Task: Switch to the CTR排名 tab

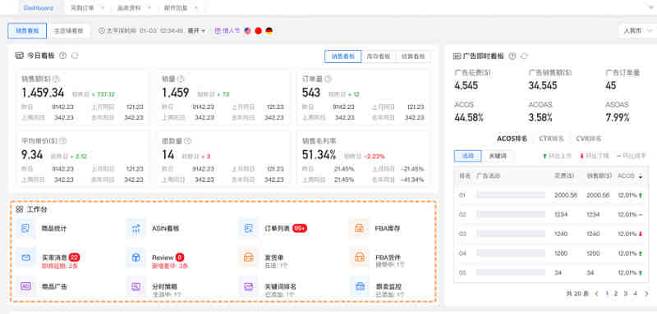Action: 551,139
